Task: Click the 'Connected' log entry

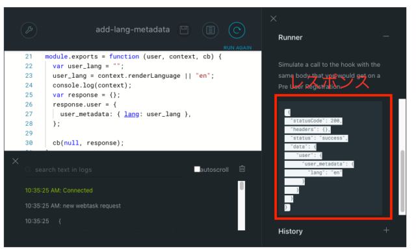Action: point(59,191)
